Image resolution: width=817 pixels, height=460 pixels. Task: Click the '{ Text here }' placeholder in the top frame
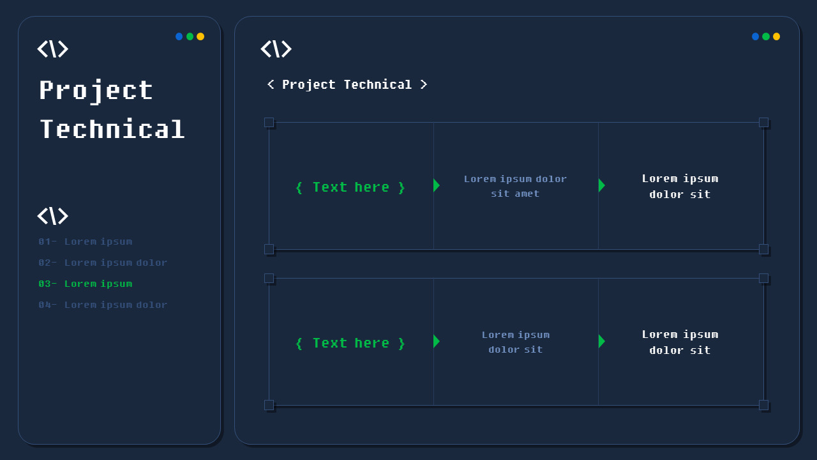350,187
